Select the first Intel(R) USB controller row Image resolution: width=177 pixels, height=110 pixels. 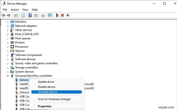tap(24, 84)
